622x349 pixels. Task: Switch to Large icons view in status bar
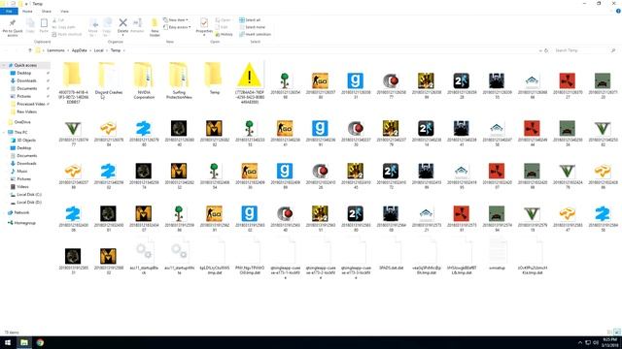click(617, 333)
